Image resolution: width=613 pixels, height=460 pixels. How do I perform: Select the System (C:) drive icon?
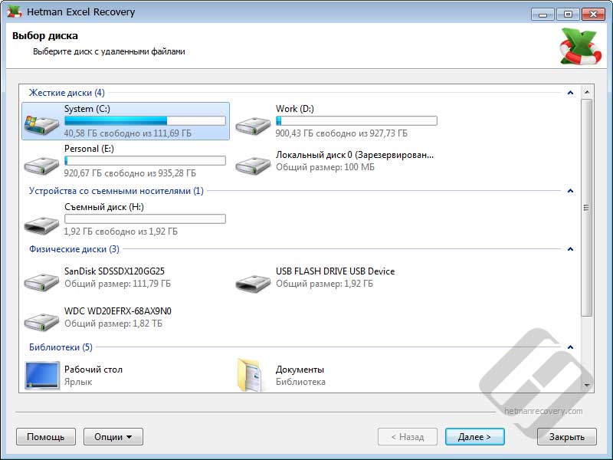(41, 125)
